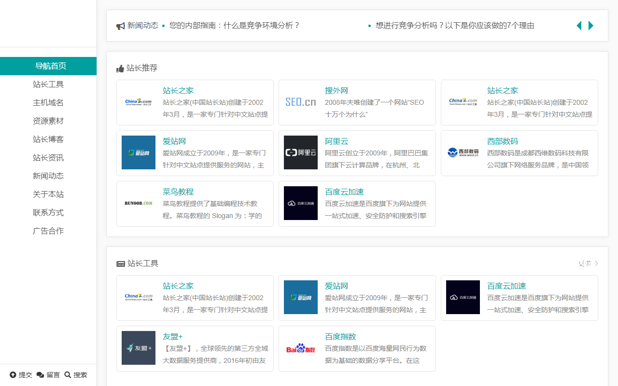The image size is (618, 386).
Task: Select 站长博客 in the sidebar
Action: pos(48,139)
